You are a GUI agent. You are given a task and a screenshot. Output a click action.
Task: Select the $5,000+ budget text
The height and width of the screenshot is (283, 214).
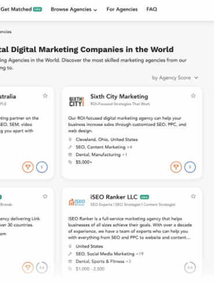[84, 162]
